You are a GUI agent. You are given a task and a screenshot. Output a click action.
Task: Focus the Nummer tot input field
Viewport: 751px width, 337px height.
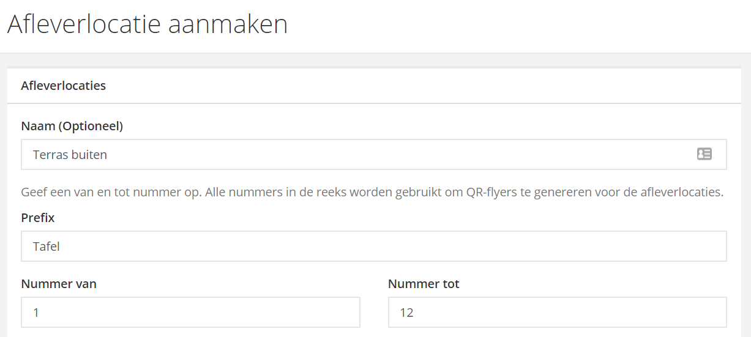click(x=557, y=313)
